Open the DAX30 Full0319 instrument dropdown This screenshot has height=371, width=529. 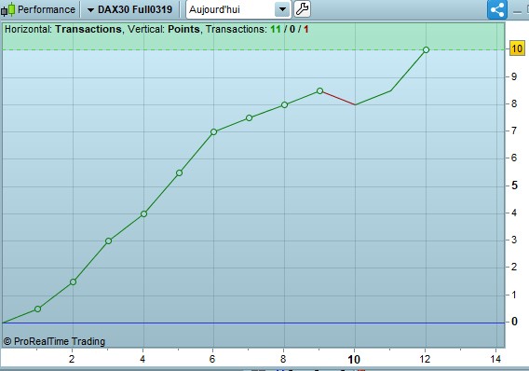[129, 9]
